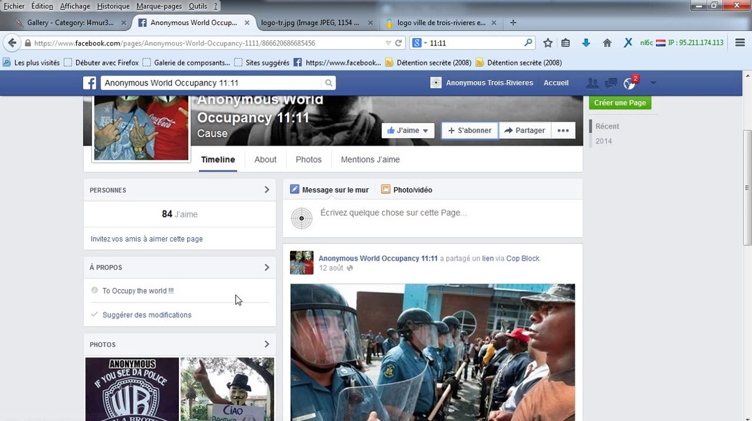Submit the Facebook search magnifier
752x421 pixels.
329,83
